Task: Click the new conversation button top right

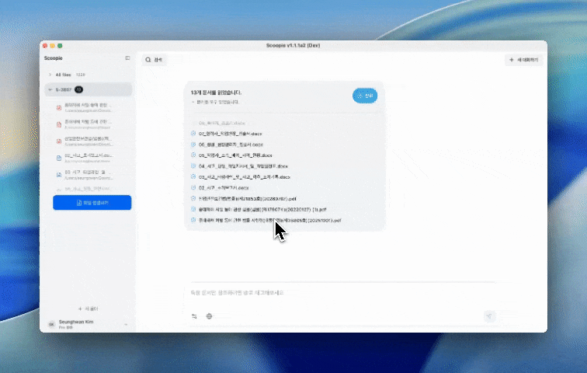Action: pyautogui.click(x=524, y=60)
